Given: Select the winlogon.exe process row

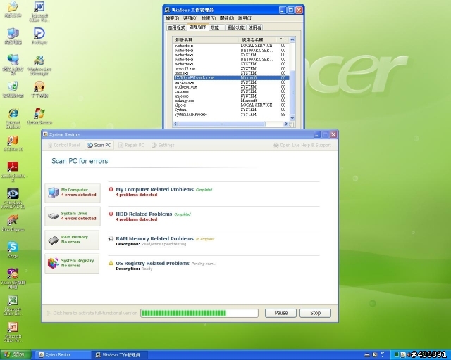Looking at the screenshot, I should point(231,86).
